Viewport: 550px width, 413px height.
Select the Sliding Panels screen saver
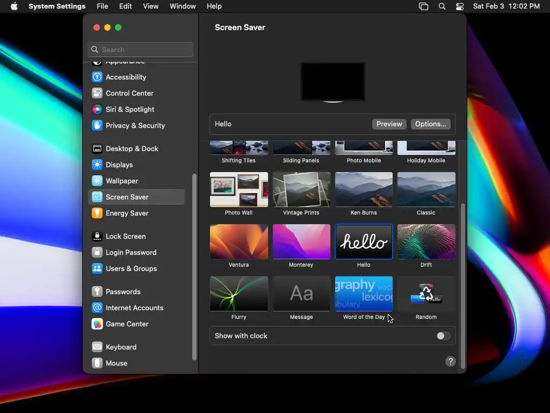point(301,148)
